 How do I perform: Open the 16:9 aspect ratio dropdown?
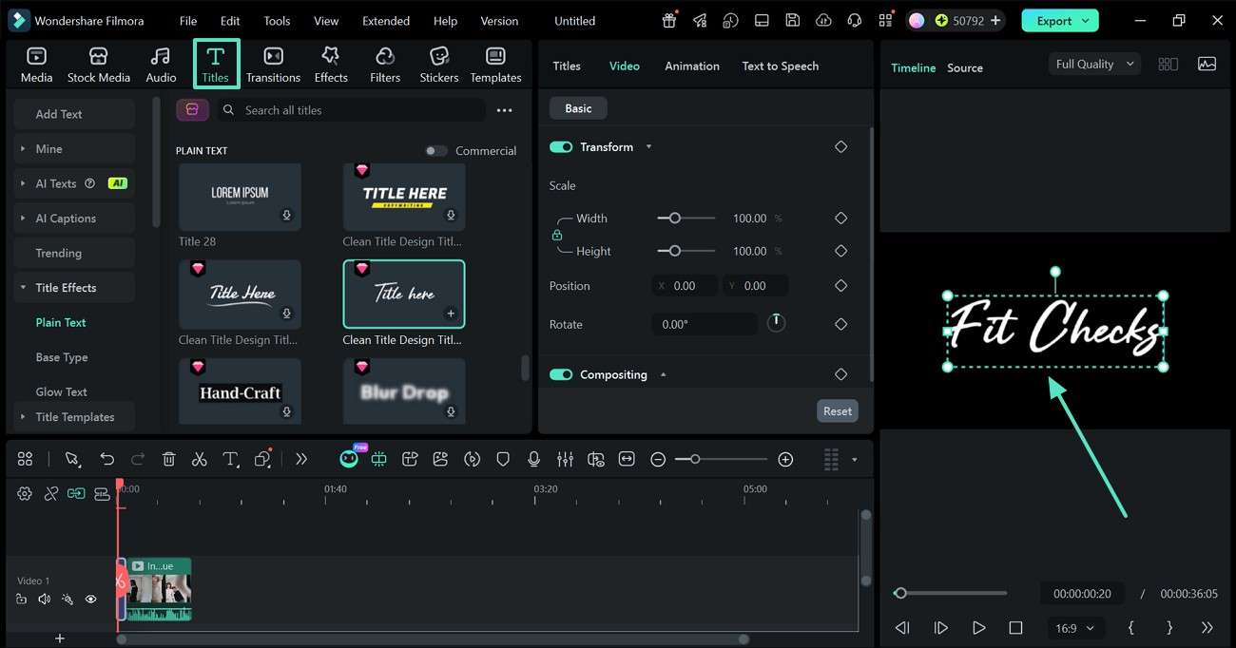coord(1075,628)
